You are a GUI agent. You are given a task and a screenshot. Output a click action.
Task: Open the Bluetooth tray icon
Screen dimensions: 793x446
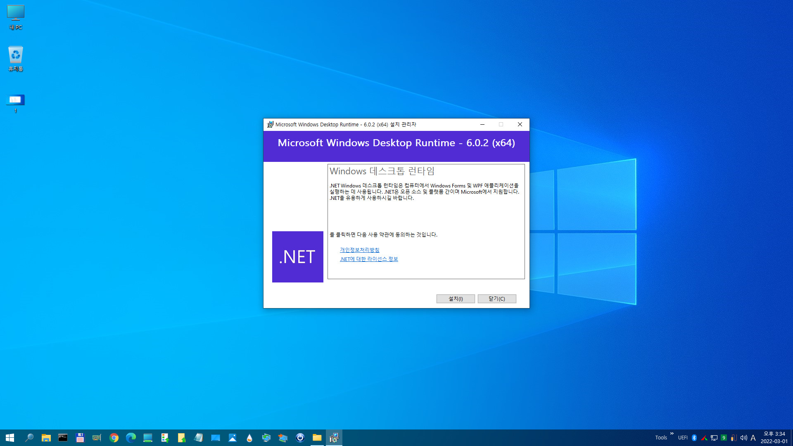tap(694, 438)
